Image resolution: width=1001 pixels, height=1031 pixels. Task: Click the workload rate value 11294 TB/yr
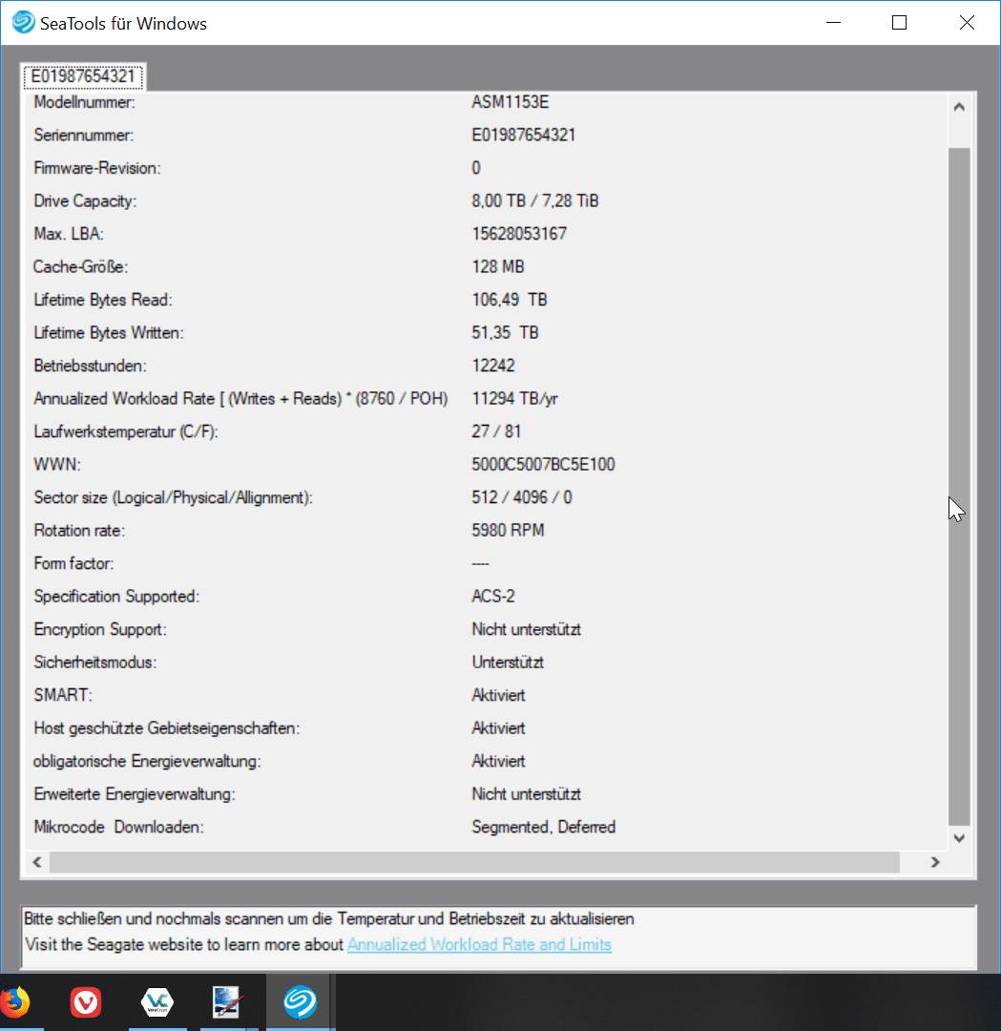pyautogui.click(x=514, y=398)
